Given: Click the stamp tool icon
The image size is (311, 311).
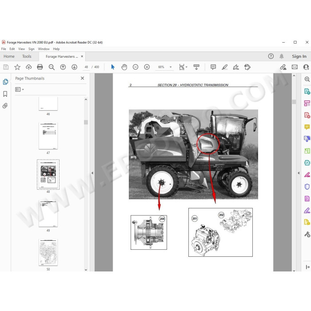Looking at the screenshot, I should 247,67.
